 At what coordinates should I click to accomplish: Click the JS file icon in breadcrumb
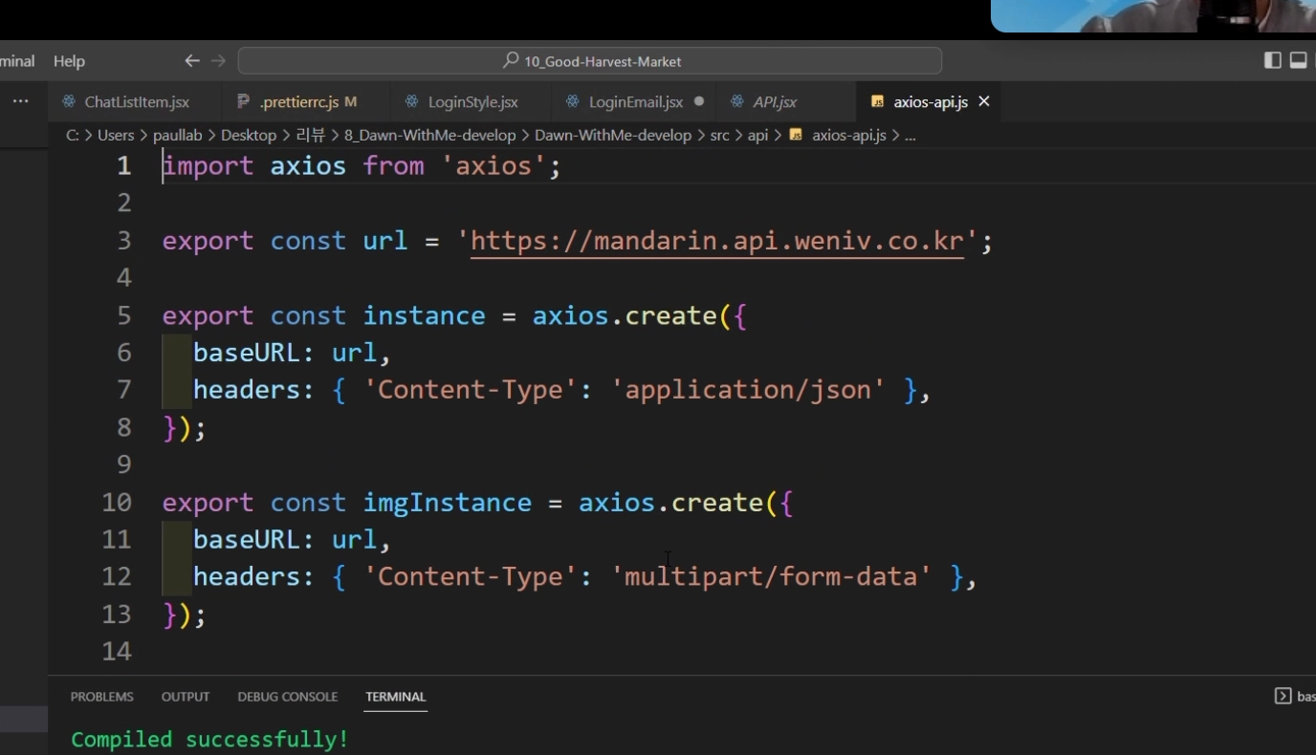tap(796, 136)
